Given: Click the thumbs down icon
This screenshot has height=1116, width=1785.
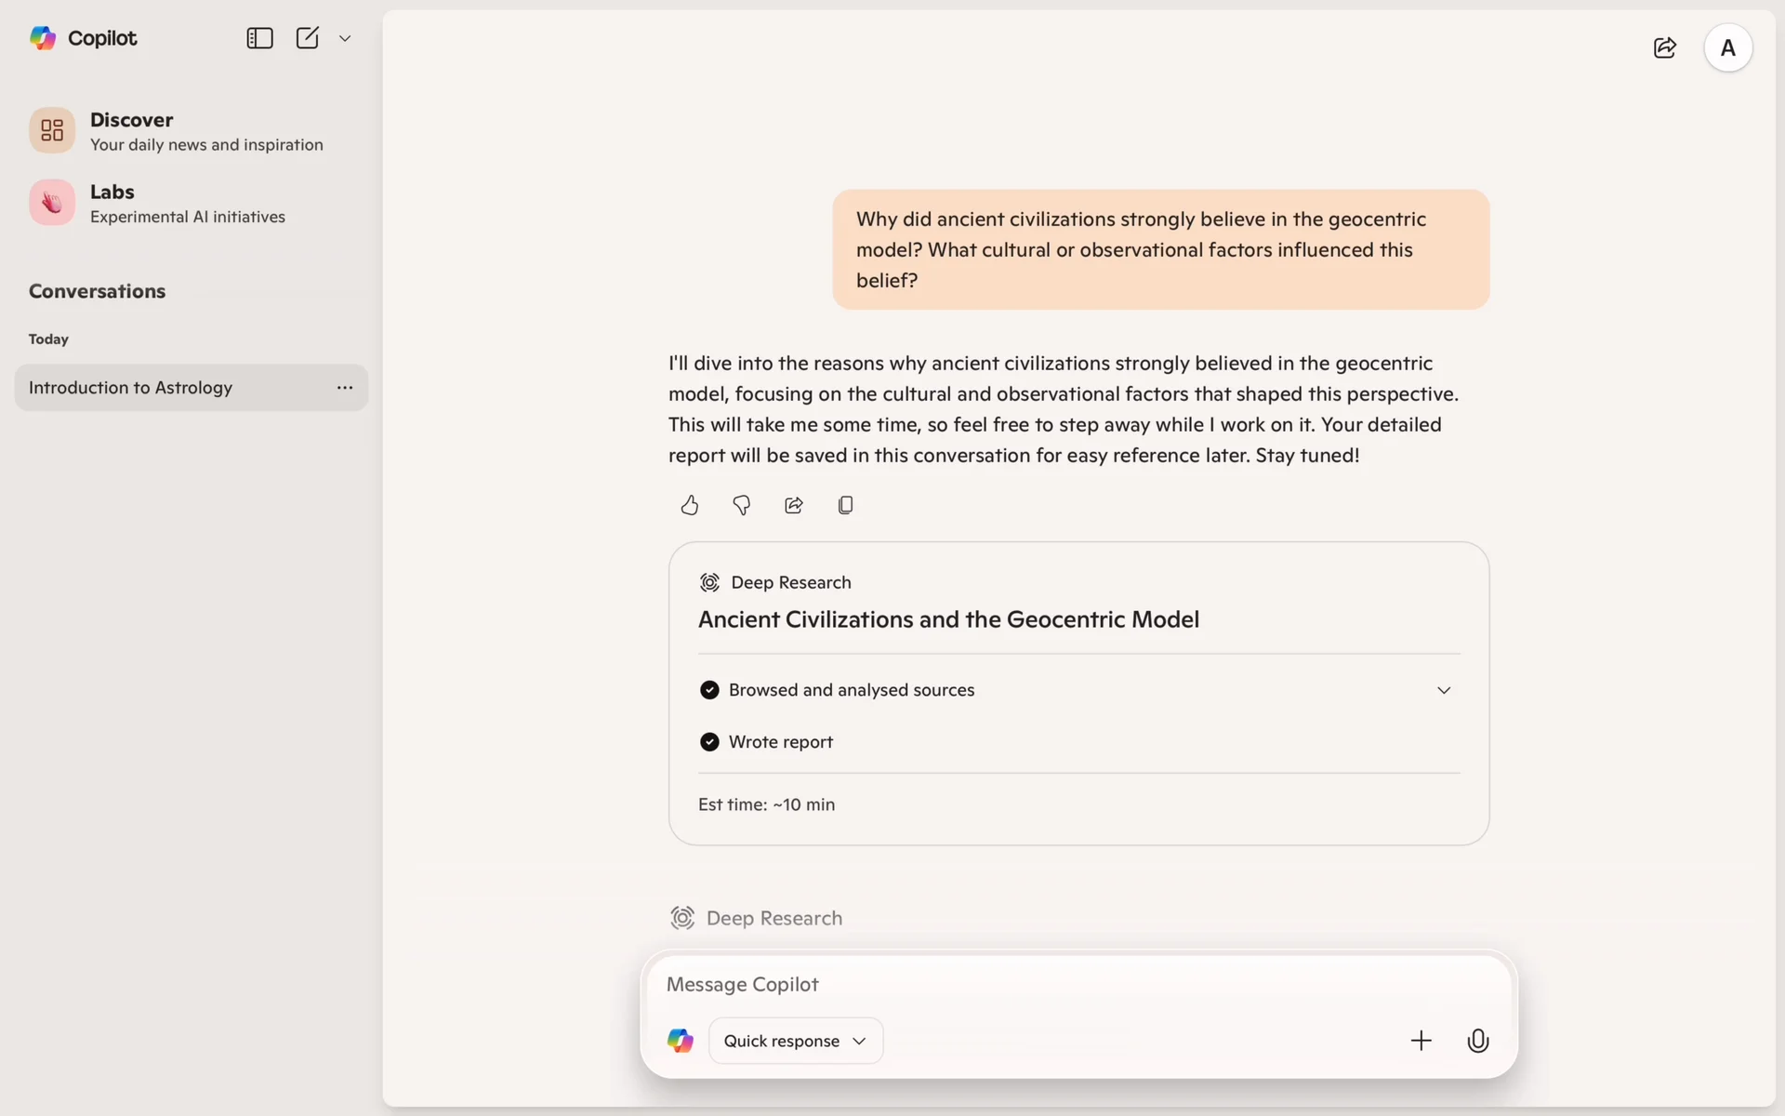Looking at the screenshot, I should (741, 505).
